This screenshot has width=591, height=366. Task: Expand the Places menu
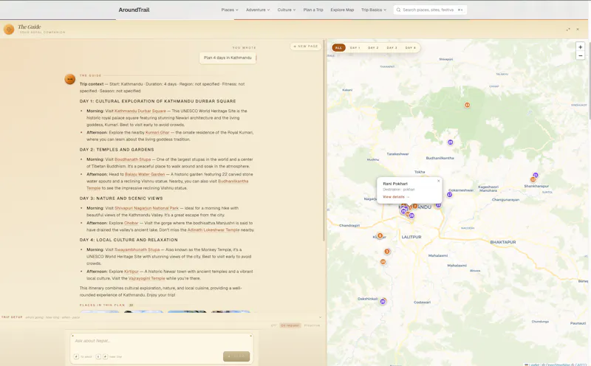[x=230, y=10]
